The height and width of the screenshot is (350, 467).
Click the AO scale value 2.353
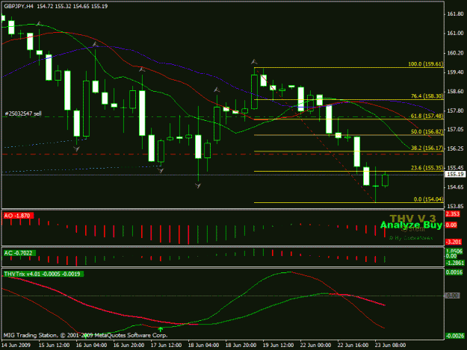tap(453, 214)
